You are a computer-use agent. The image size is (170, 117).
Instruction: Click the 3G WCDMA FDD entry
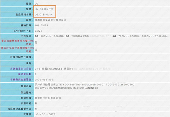click(77, 36)
